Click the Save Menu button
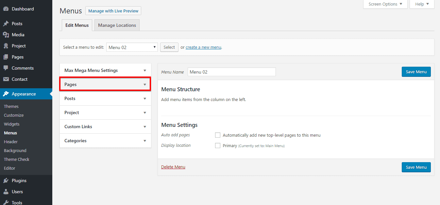The width and height of the screenshot is (440, 205). point(416,72)
